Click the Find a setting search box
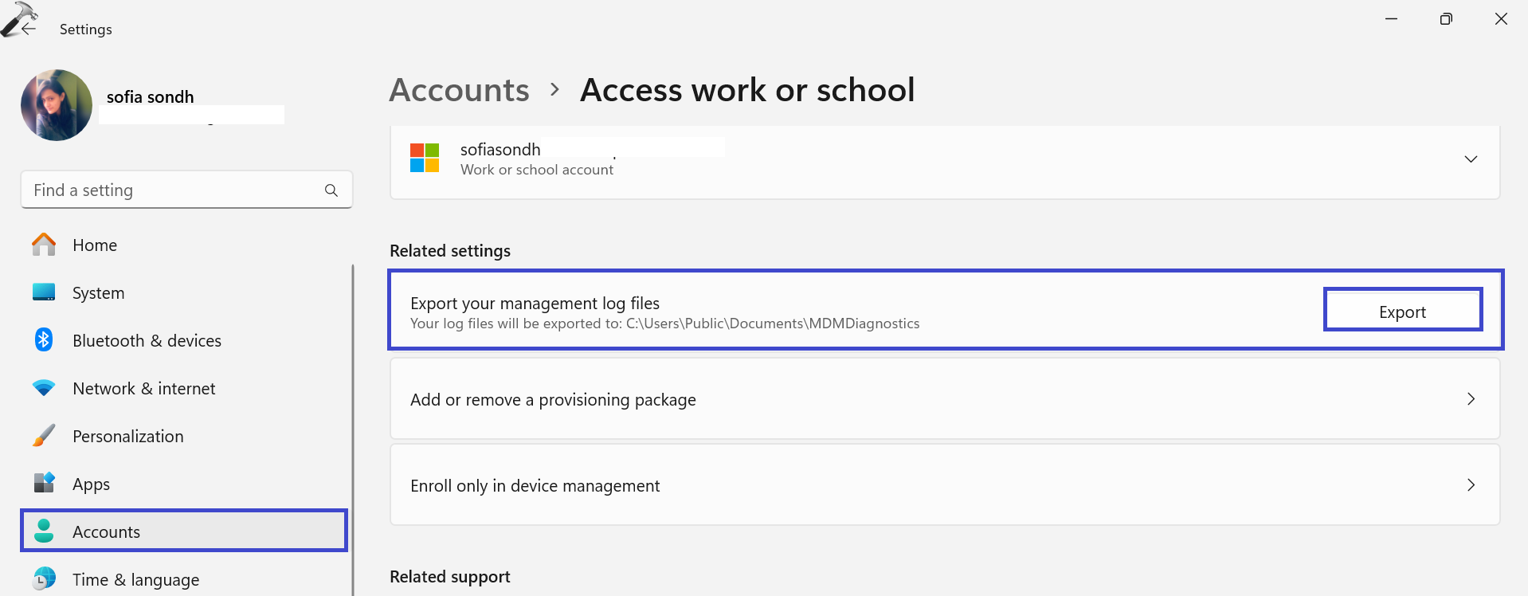 pyautogui.click(x=171, y=190)
